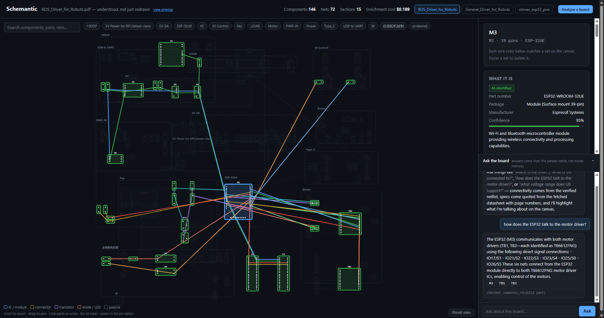Image resolution: width=604 pixels, height=318 pixels.
Task: Click the Ask button
Action: click(x=587, y=311)
